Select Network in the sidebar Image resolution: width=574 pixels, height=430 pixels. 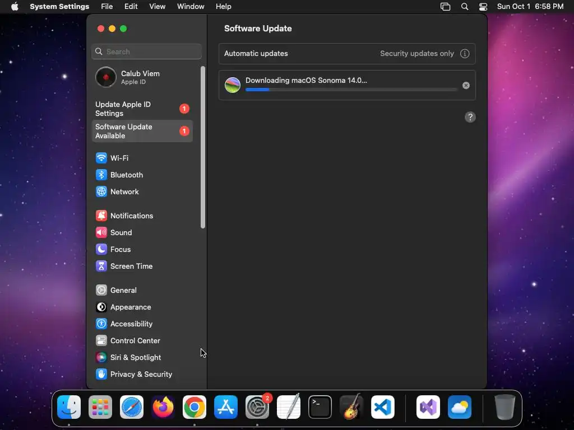[x=142, y=191]
